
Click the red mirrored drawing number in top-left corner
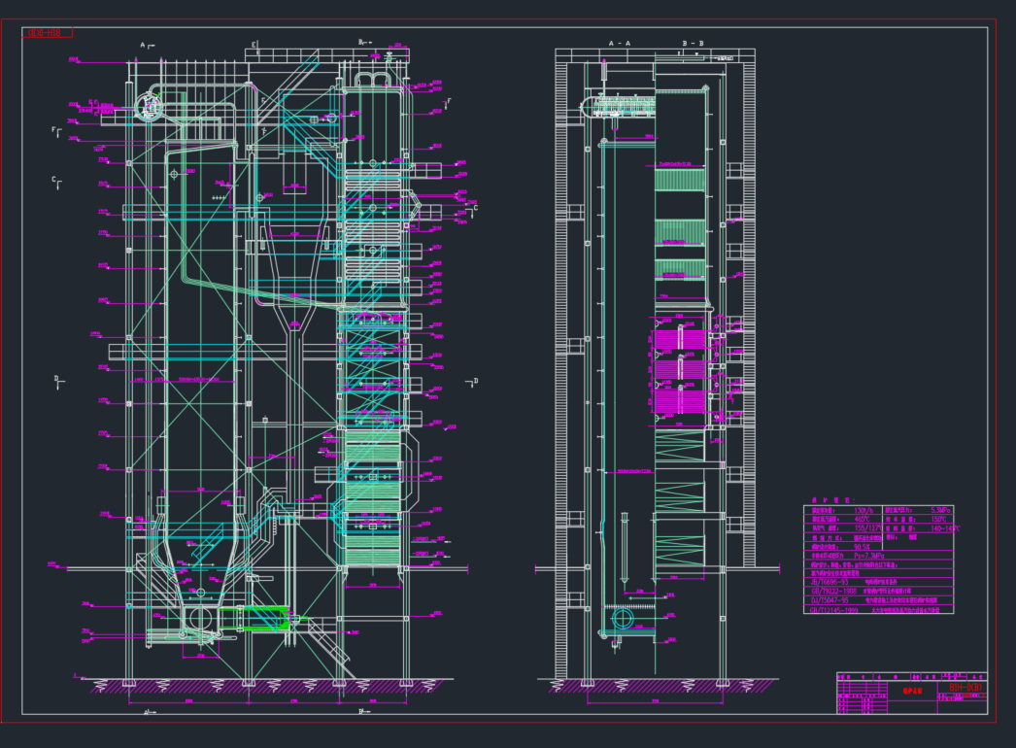pyautogui.click(x=46, y=33)
